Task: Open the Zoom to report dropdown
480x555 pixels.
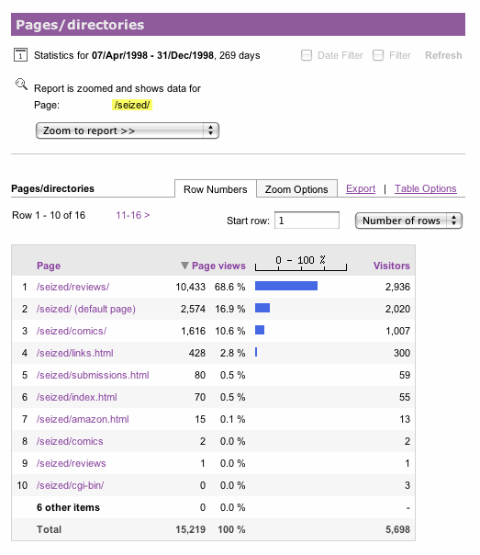Action: [128, 130]
